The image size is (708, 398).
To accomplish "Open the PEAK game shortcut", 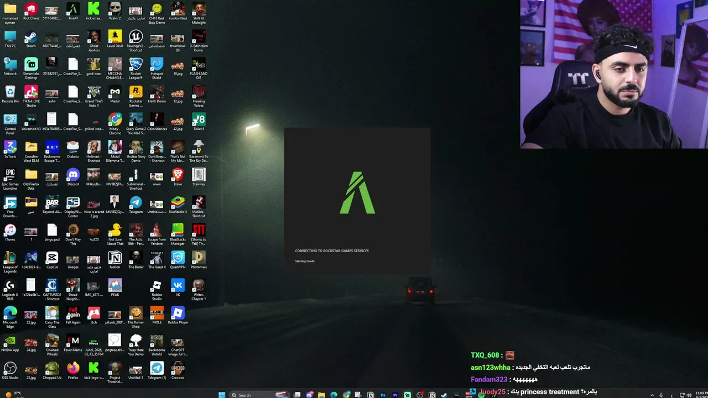I will click(x=114, y=288).
